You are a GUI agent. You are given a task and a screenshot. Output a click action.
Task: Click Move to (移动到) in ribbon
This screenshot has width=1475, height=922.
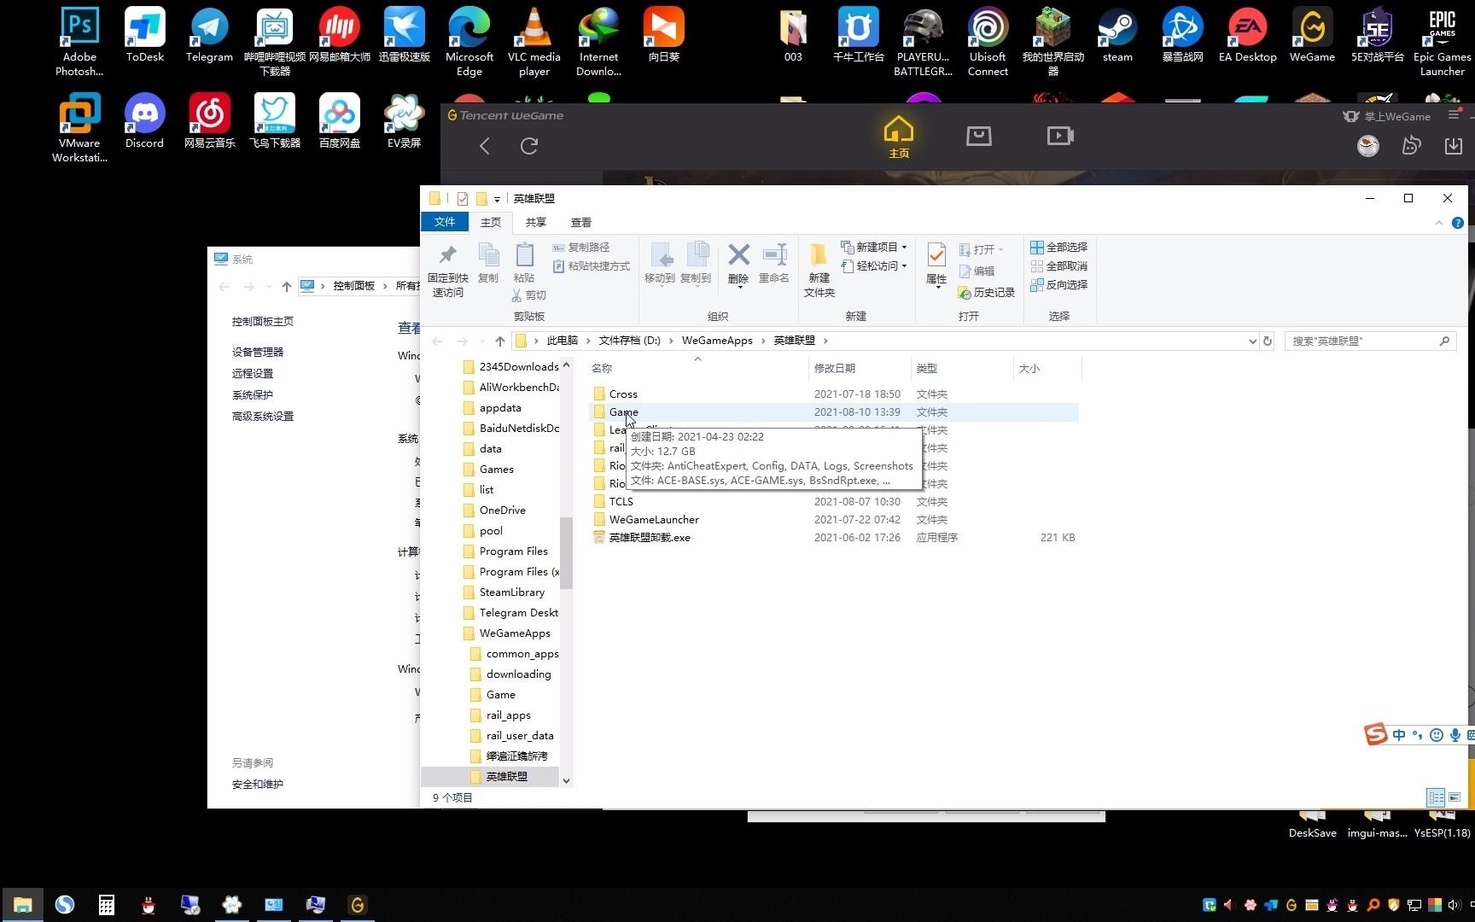660,264
